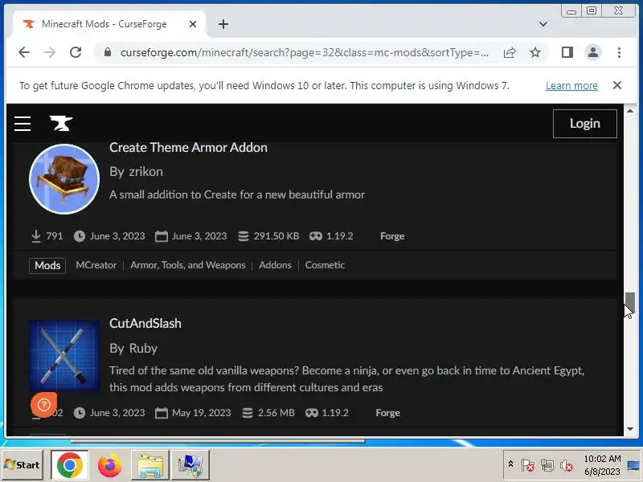Expand the tab search dropdown
This screenshot has width=643, height=482.
pos(543,24)
